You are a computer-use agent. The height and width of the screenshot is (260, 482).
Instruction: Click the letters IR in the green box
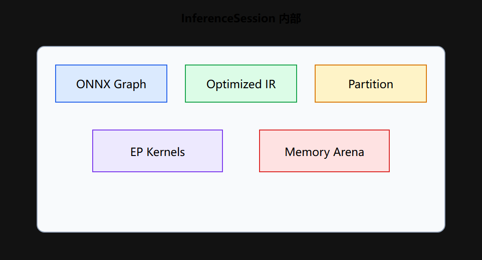point(271,84)
